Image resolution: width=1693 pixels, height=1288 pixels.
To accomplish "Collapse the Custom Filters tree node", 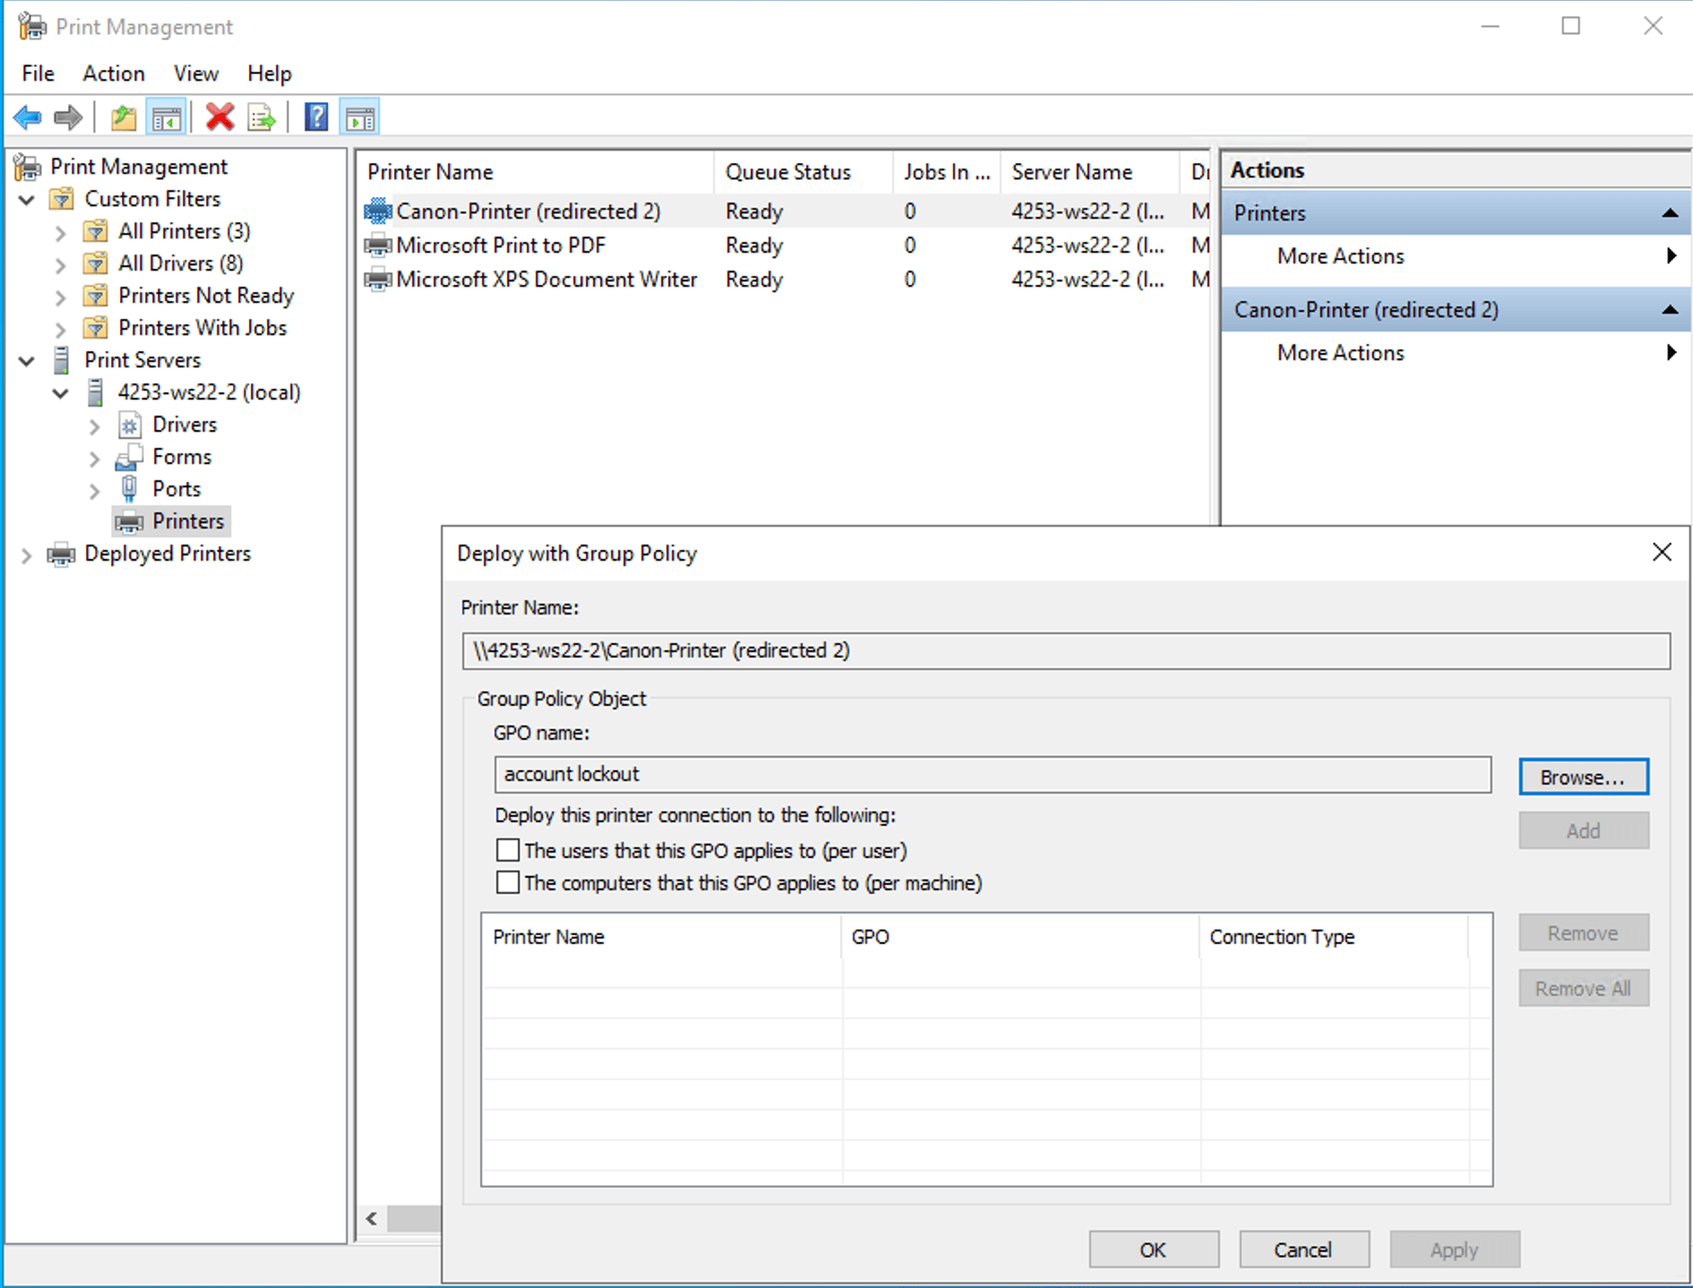I will pos(27,199).
